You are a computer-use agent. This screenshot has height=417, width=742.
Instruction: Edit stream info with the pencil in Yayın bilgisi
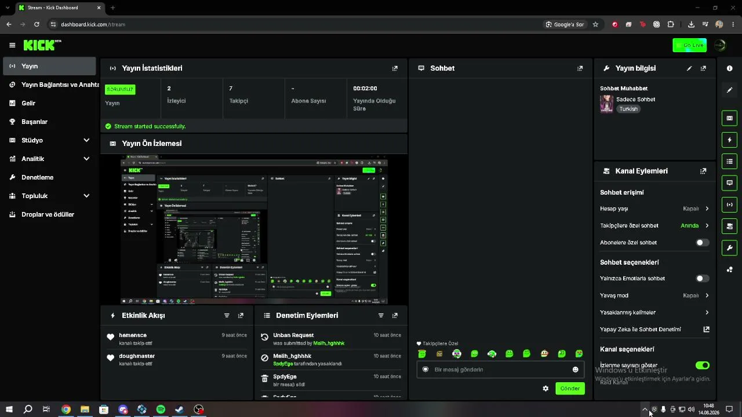pos(689,68)
